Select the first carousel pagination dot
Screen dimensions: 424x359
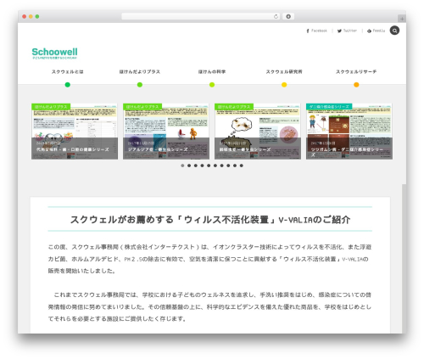182,165
